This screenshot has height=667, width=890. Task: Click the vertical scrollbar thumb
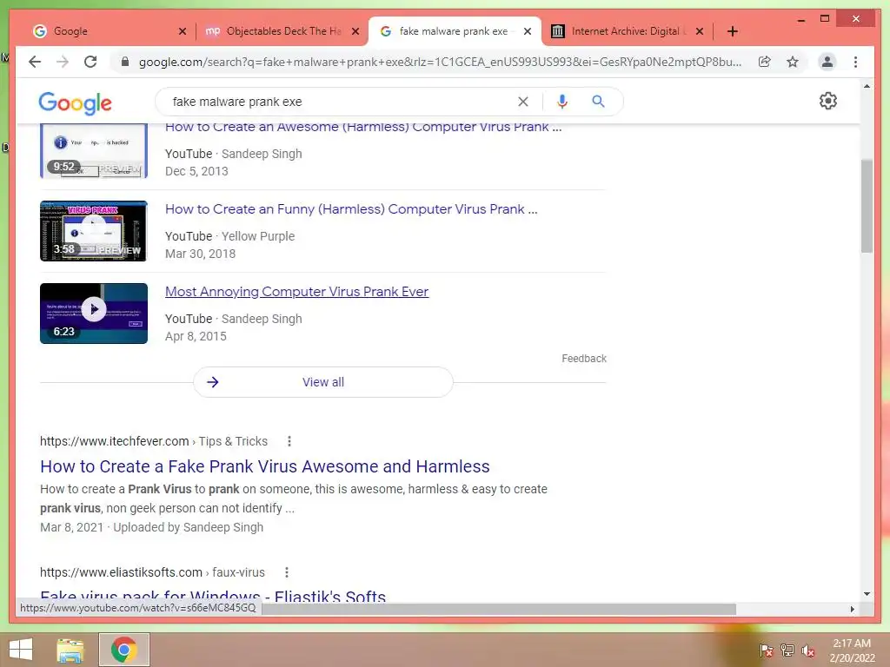pos(867,206)
